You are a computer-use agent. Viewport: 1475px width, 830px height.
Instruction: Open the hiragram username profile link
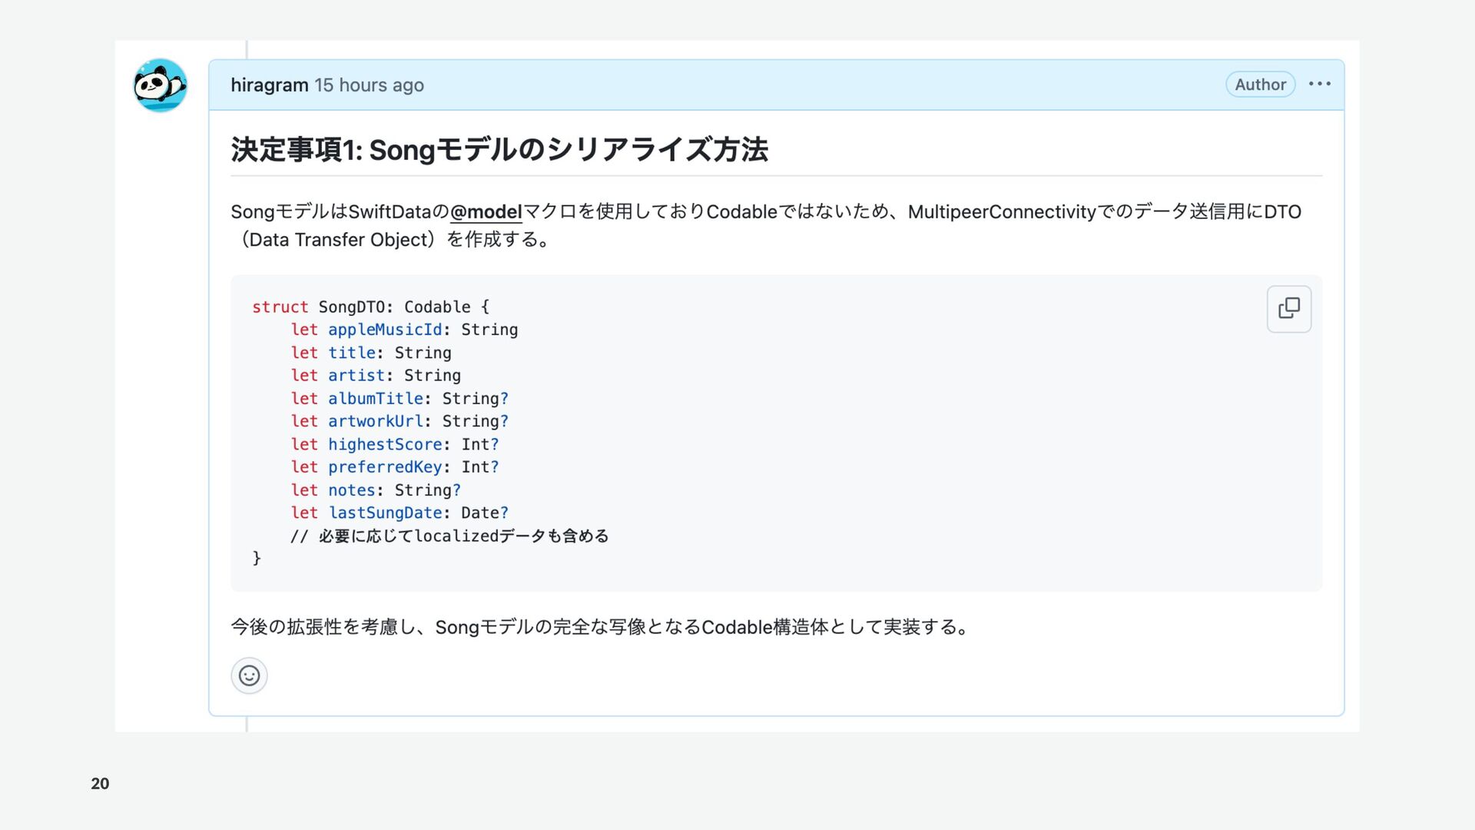pos(269,85)
